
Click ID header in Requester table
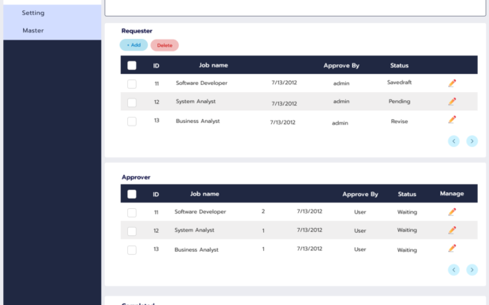(x=157, y=66)
